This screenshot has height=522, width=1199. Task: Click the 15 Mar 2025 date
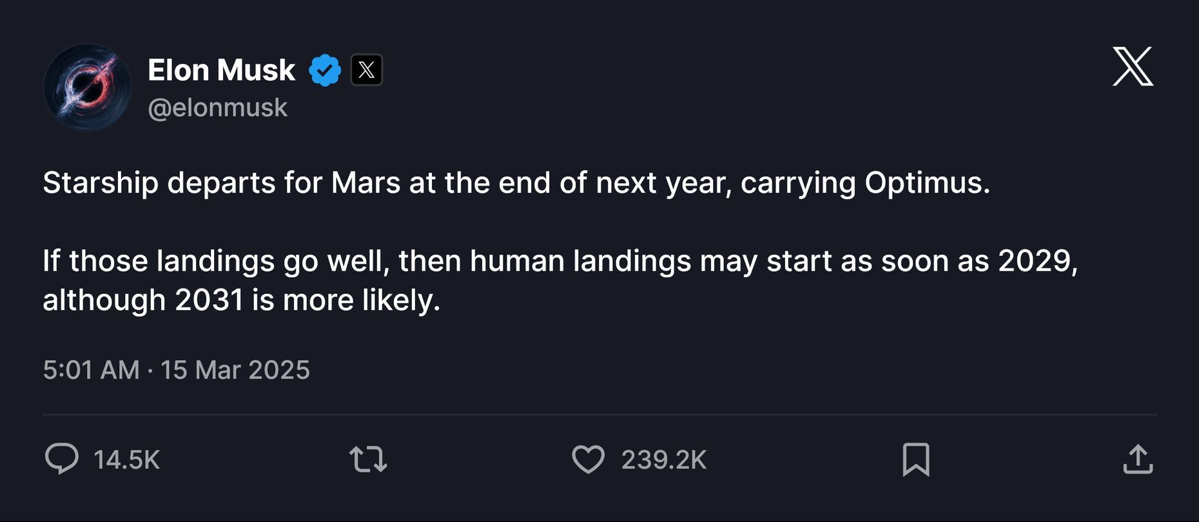coord(235,369)
